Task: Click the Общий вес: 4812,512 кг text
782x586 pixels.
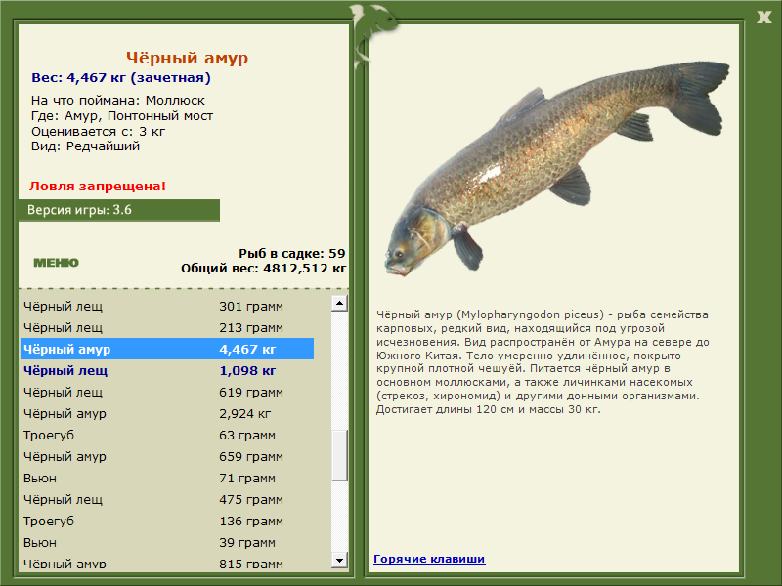Action: (263, 268)
